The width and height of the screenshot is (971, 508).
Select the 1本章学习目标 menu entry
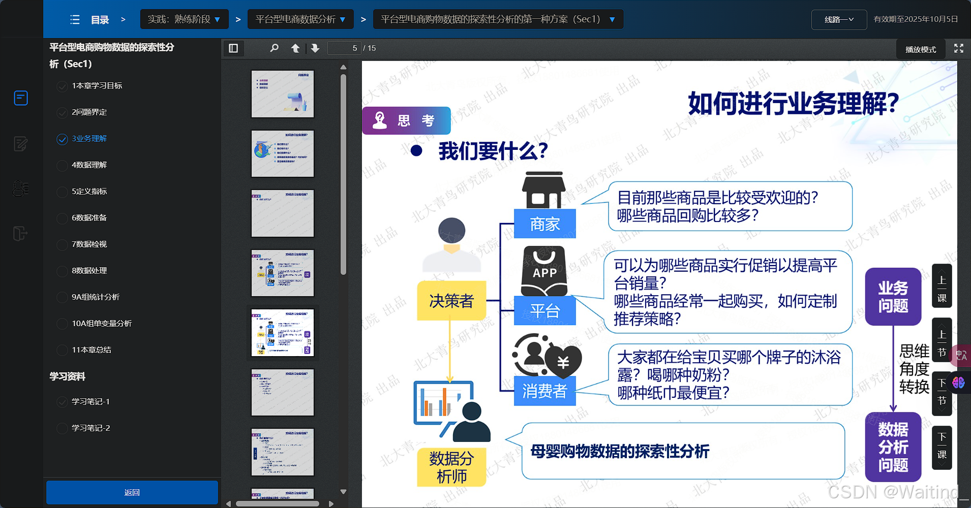pos(97,86)
